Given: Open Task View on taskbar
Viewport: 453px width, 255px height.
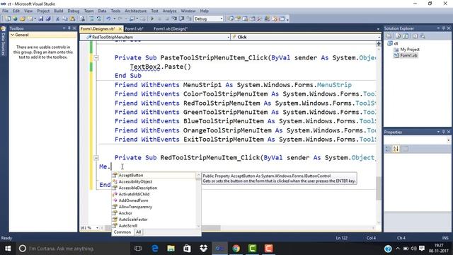Looking at the screenshot, I should 138,249.
